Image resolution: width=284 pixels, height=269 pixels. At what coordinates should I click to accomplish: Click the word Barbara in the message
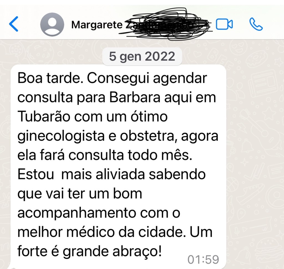(x=135, y=97)
